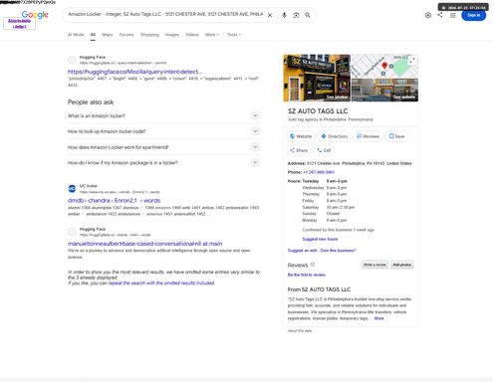The width and height of the screenshot is (498, 382).
Task: Click the SZ AUTO TAGS LLC title
Action: click(x=318, y=111)
